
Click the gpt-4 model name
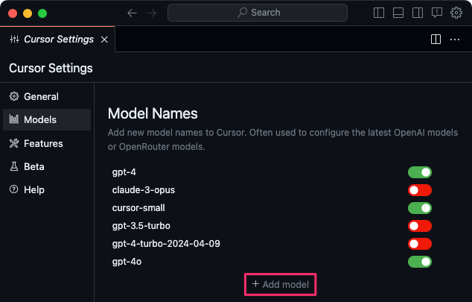point(124,172)
